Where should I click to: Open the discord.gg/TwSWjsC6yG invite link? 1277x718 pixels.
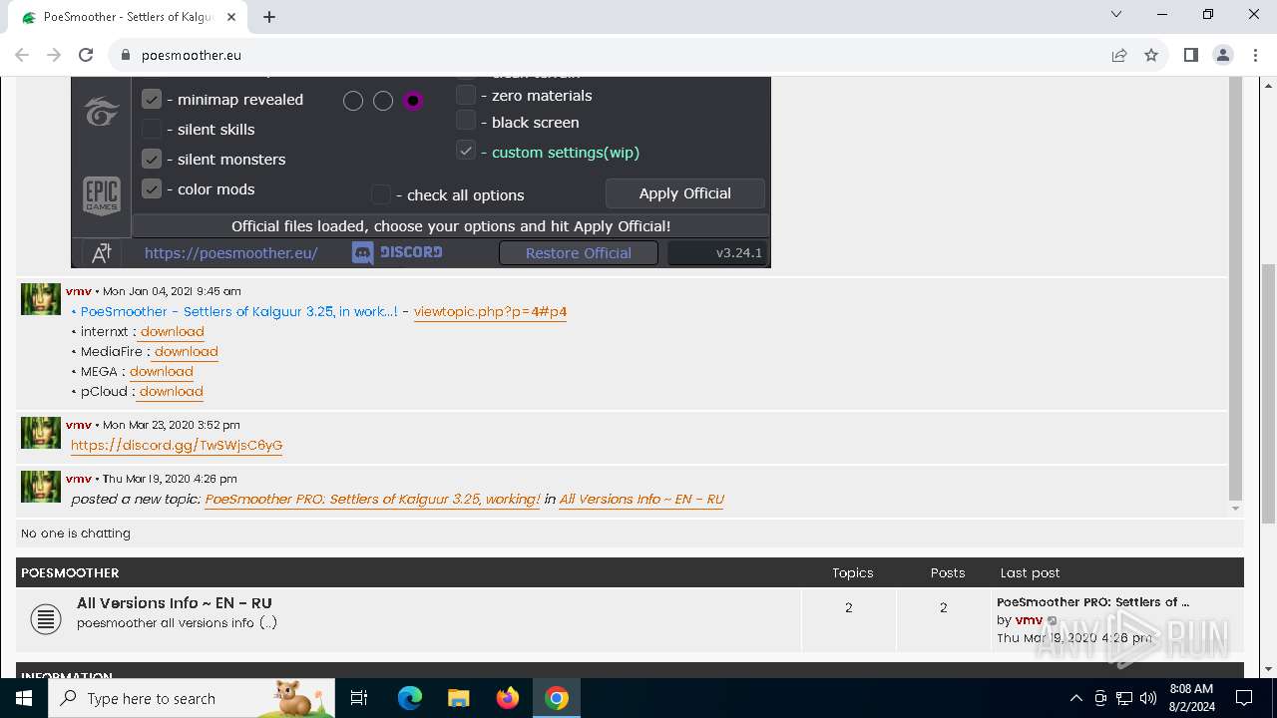(x=177, y=445)
